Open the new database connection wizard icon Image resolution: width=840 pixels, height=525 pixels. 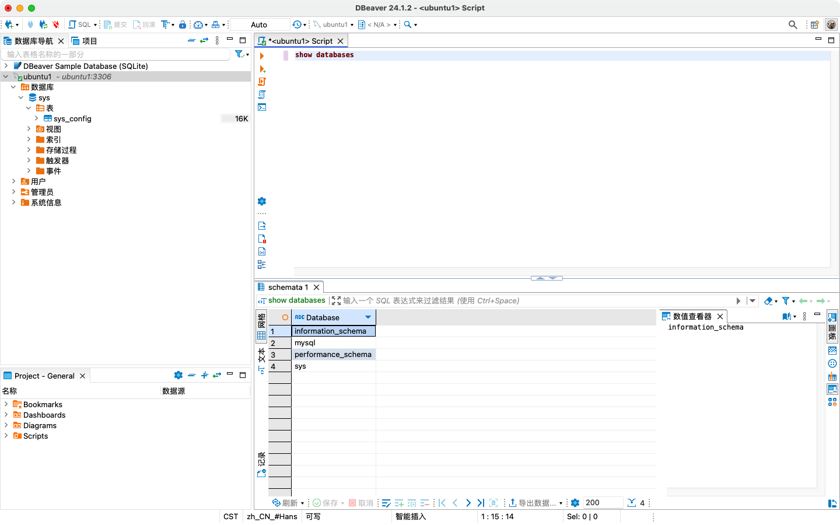click(9, 24)
